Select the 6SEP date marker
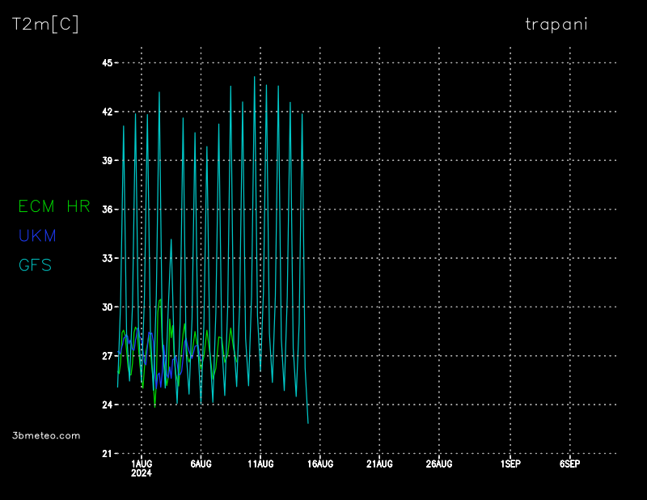Screen dimensions: 647x500 click(x=569, y=464)
